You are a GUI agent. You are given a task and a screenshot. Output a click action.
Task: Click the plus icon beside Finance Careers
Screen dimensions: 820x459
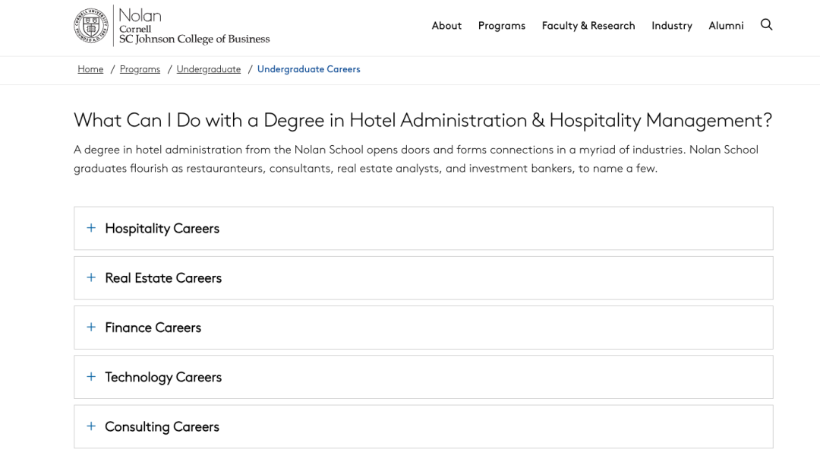[x=91, y=328]
